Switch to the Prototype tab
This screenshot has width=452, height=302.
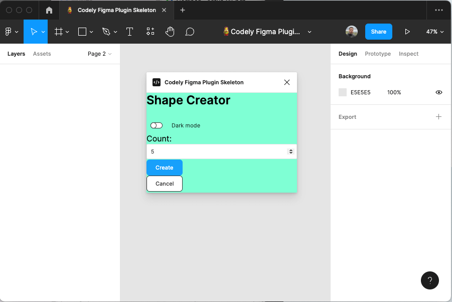[x=378, y=54]
